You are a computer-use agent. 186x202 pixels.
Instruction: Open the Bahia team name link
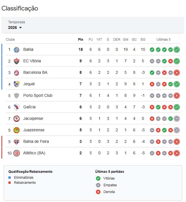pos(28,50)
